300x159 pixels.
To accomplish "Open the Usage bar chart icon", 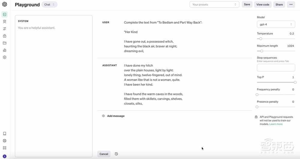I will (4, 50).
